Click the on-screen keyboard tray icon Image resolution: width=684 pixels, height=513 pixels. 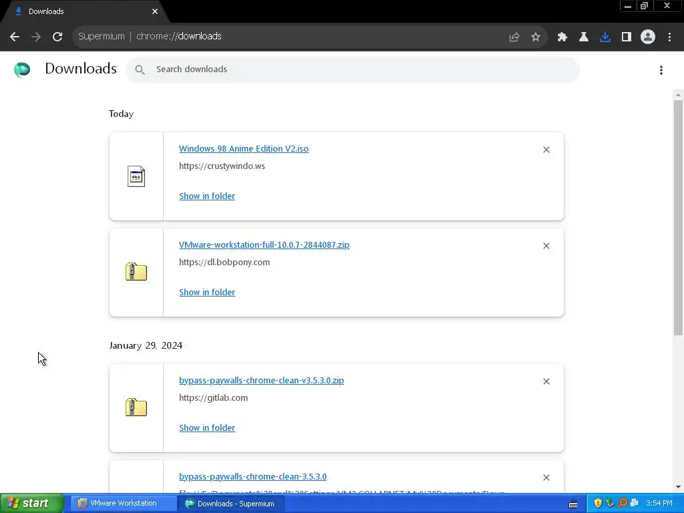[x=573, y=504]
